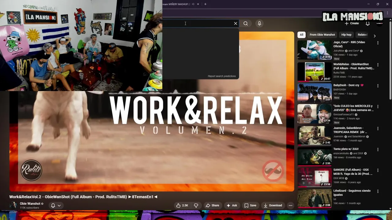Screen dimensions: 392x220
Task: Select the All filter chip
Action: 302,35
